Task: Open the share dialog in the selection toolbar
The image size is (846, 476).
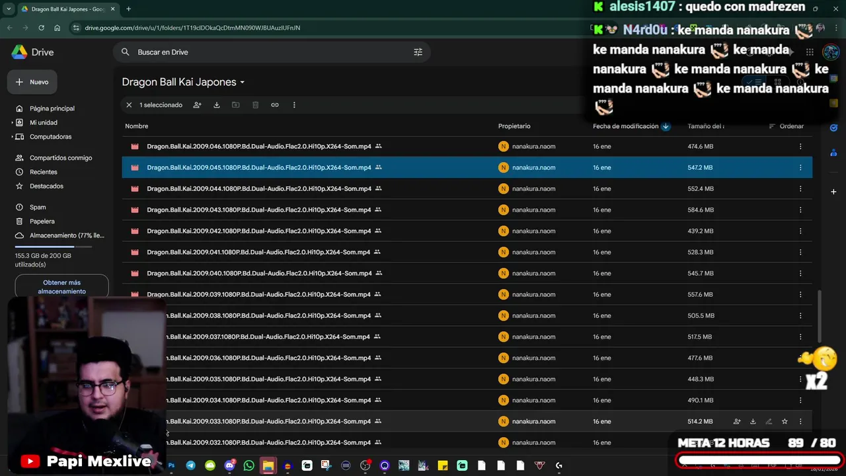Action: coord(197,105)
